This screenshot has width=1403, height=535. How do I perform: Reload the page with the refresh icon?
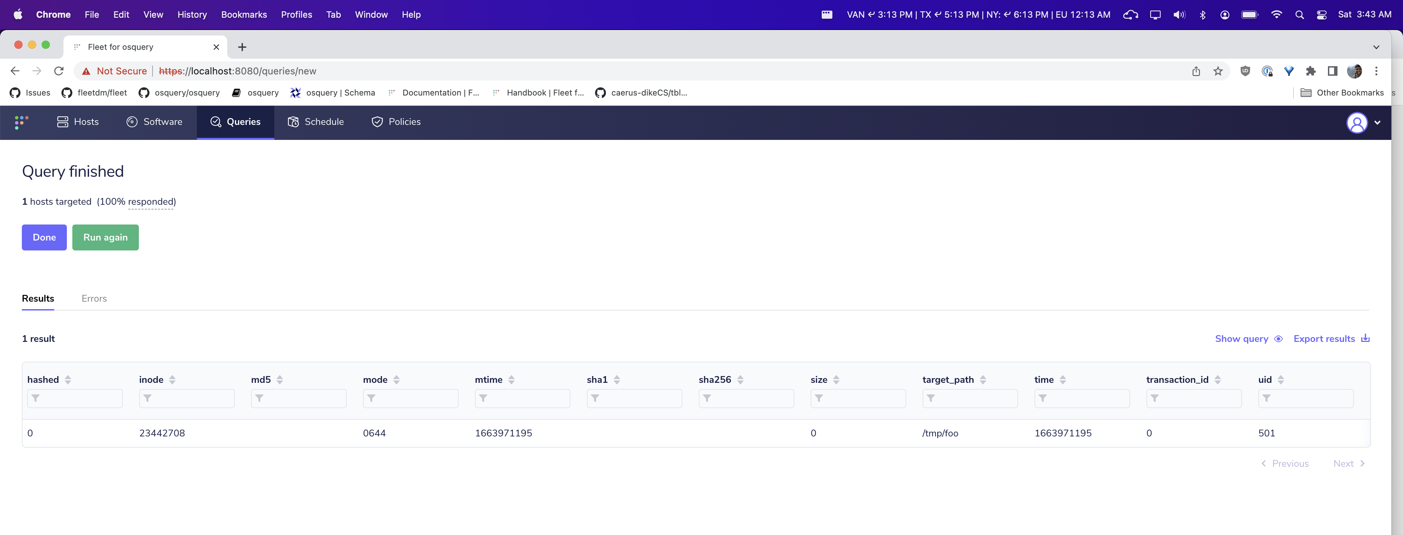tap(59, 71)
